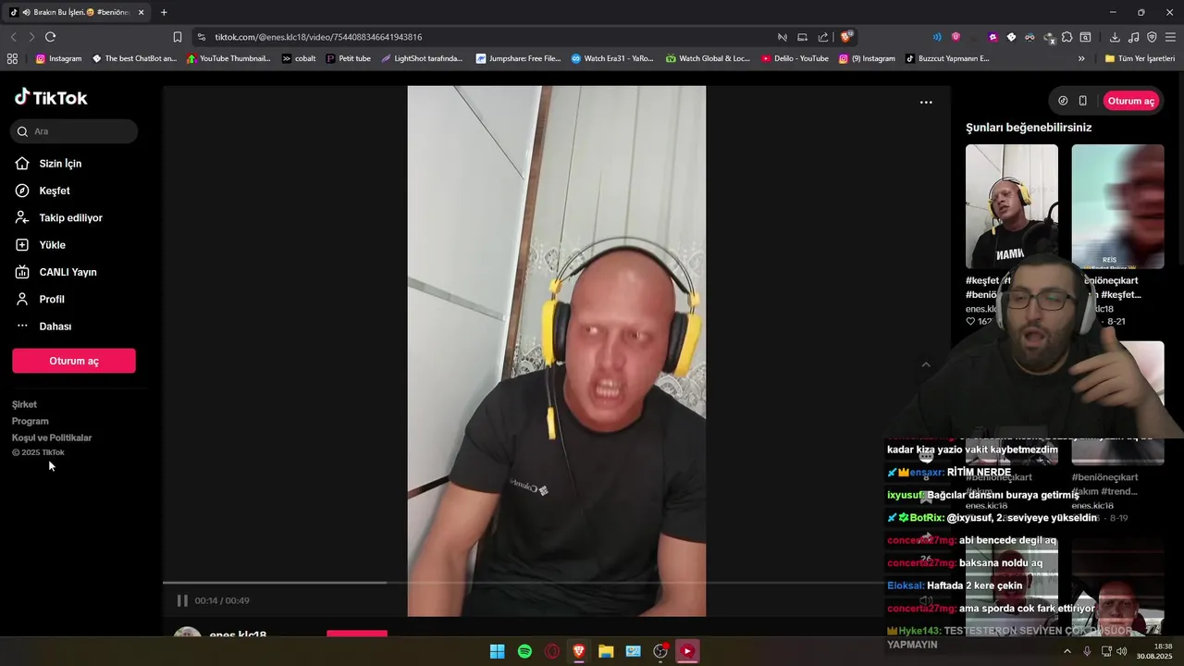The width and height of the screenshot is (1184, 666).
Task: Open OBS Studio from taskbar
Action: pyautogui.click(x=660, y=651)
